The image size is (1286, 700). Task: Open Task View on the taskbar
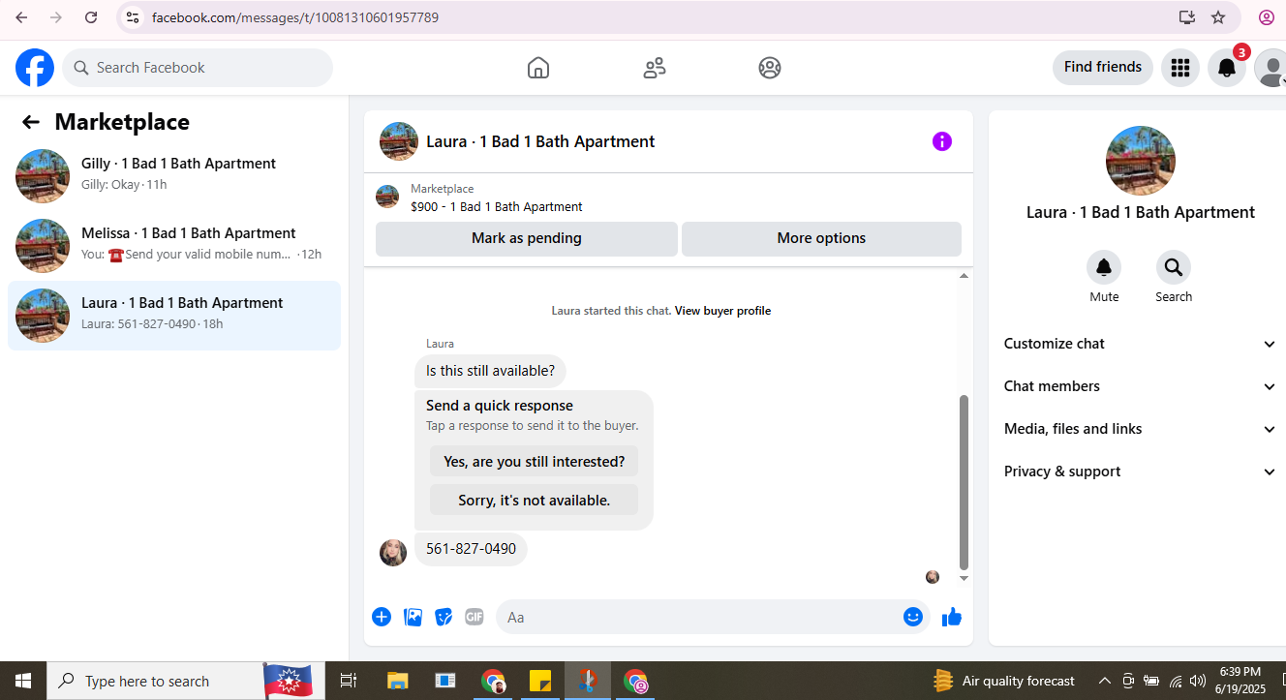[349, 681]
